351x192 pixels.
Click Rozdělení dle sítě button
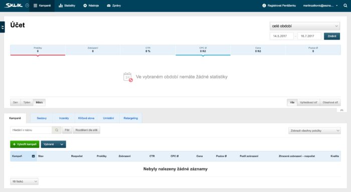pyautogui.click(x=86, y=130)
